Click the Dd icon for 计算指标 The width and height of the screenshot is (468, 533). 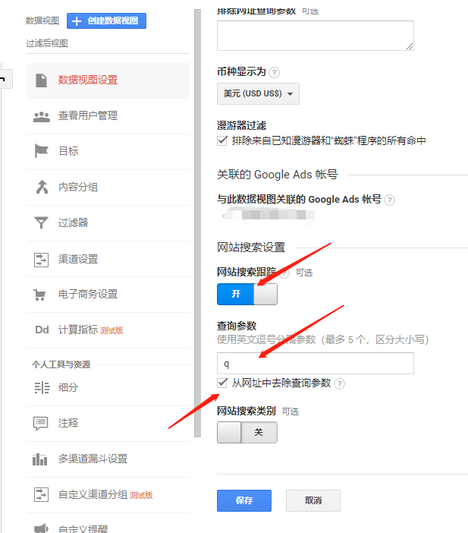(42, 330)
